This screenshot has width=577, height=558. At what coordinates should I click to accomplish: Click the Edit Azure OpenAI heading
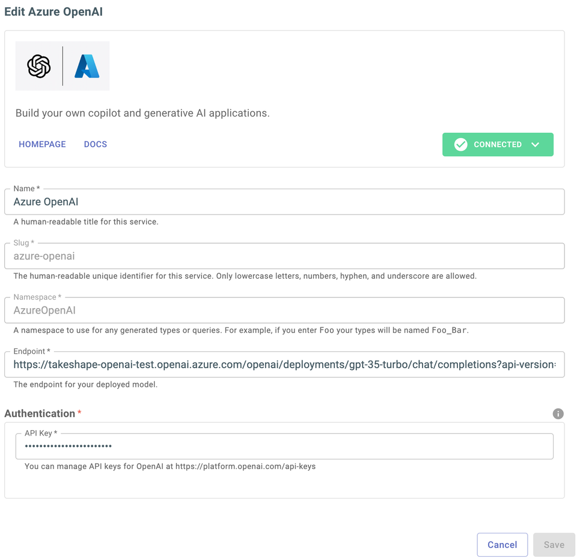click(53, 11)
